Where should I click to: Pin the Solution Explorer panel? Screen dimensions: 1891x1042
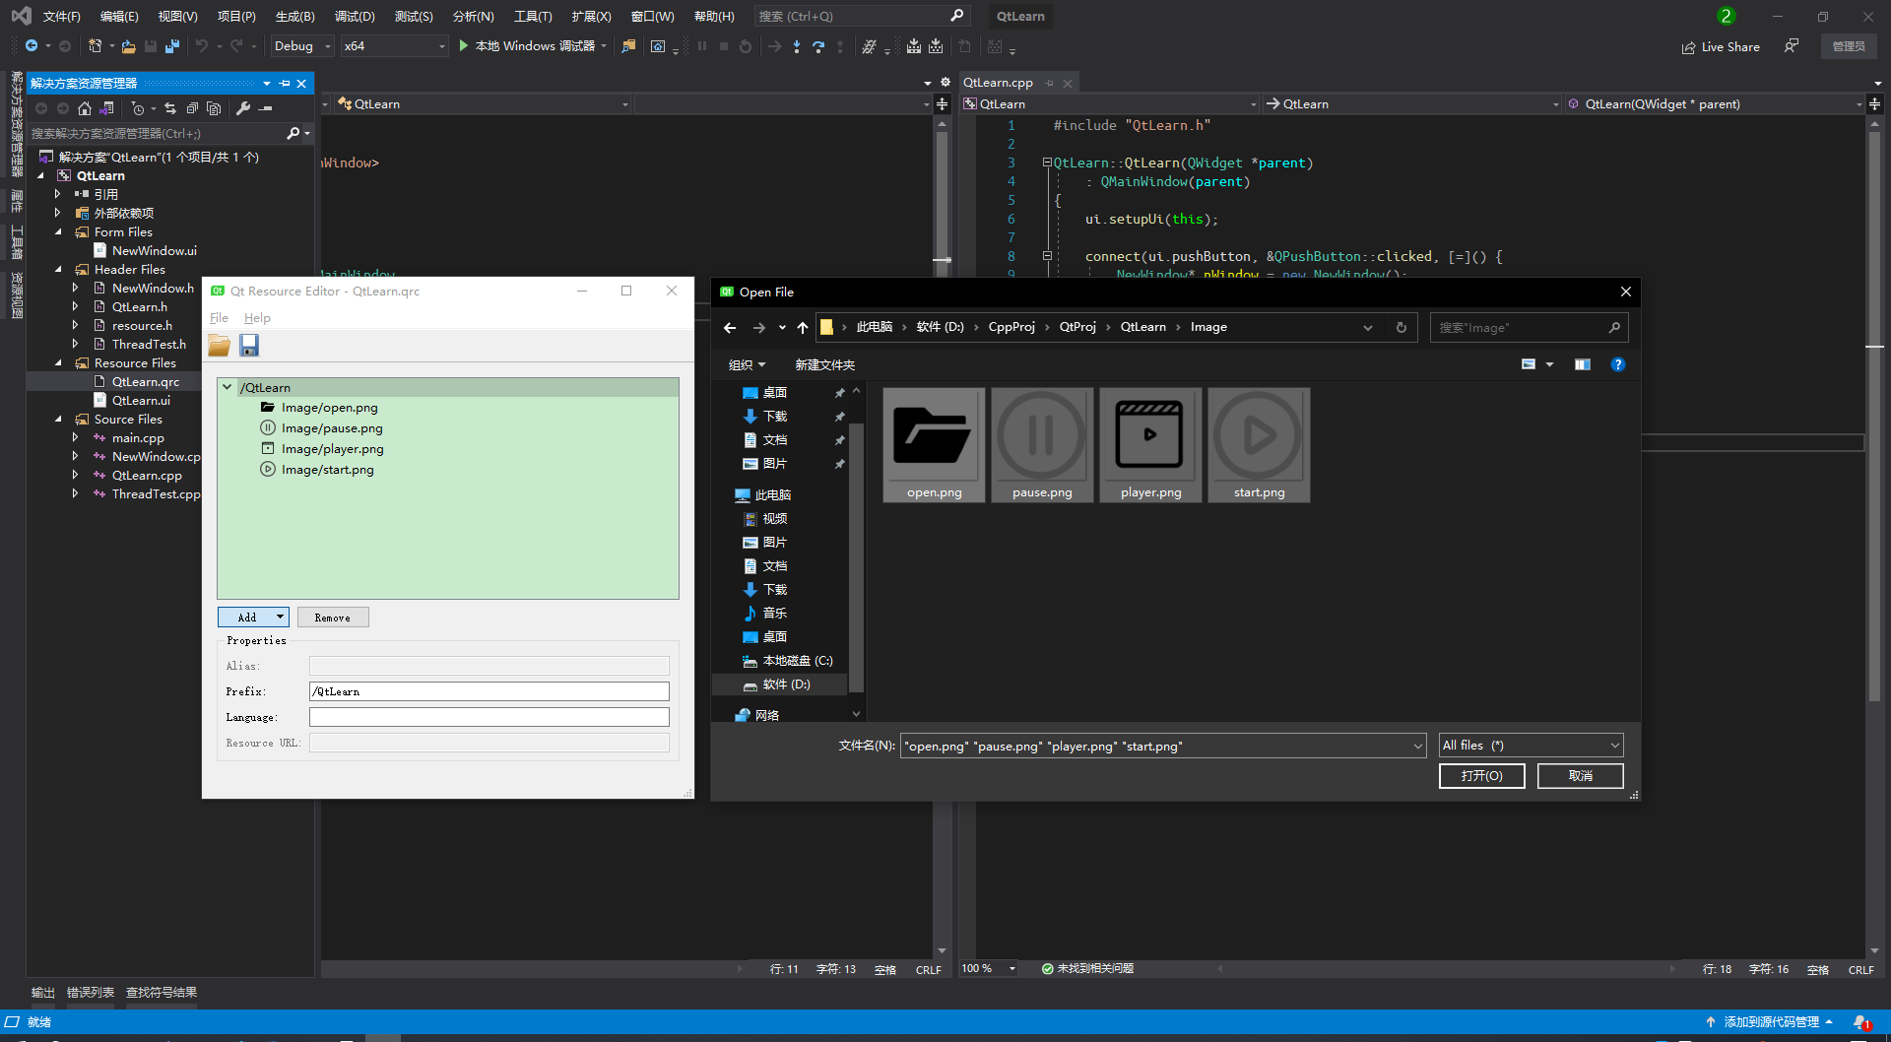[x=285, y=84]
